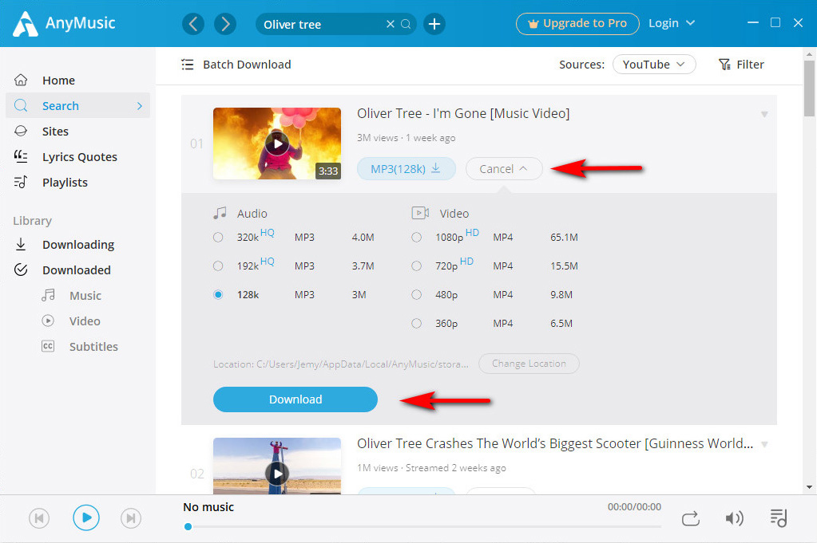Viewport: 817px width, 543px height.
Task: Open the Oliver Tree Crashes Scooter title
Action: 555,443
